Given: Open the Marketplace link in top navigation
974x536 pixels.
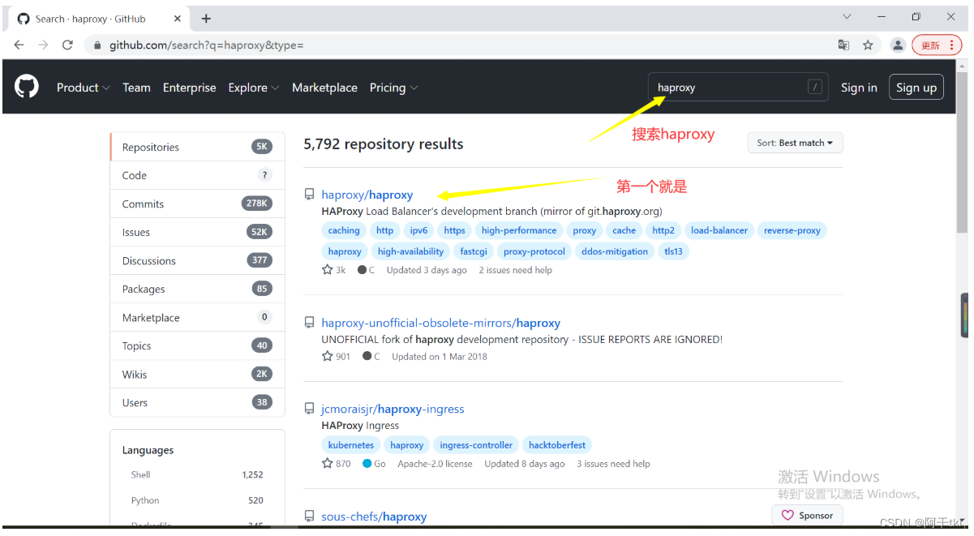Looking at the screenshot, I should click(324, 88).
